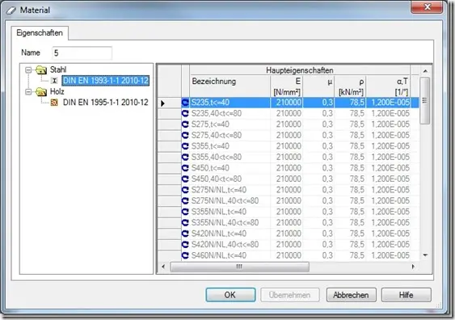Click the vertical scrollbar thumb
The width and height of the screenshot is (455, 320).
coord(425,101)
